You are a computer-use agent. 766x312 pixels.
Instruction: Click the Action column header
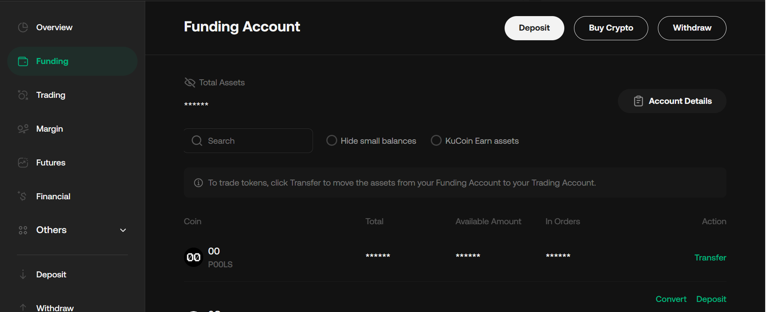click(x=714, y=221)
